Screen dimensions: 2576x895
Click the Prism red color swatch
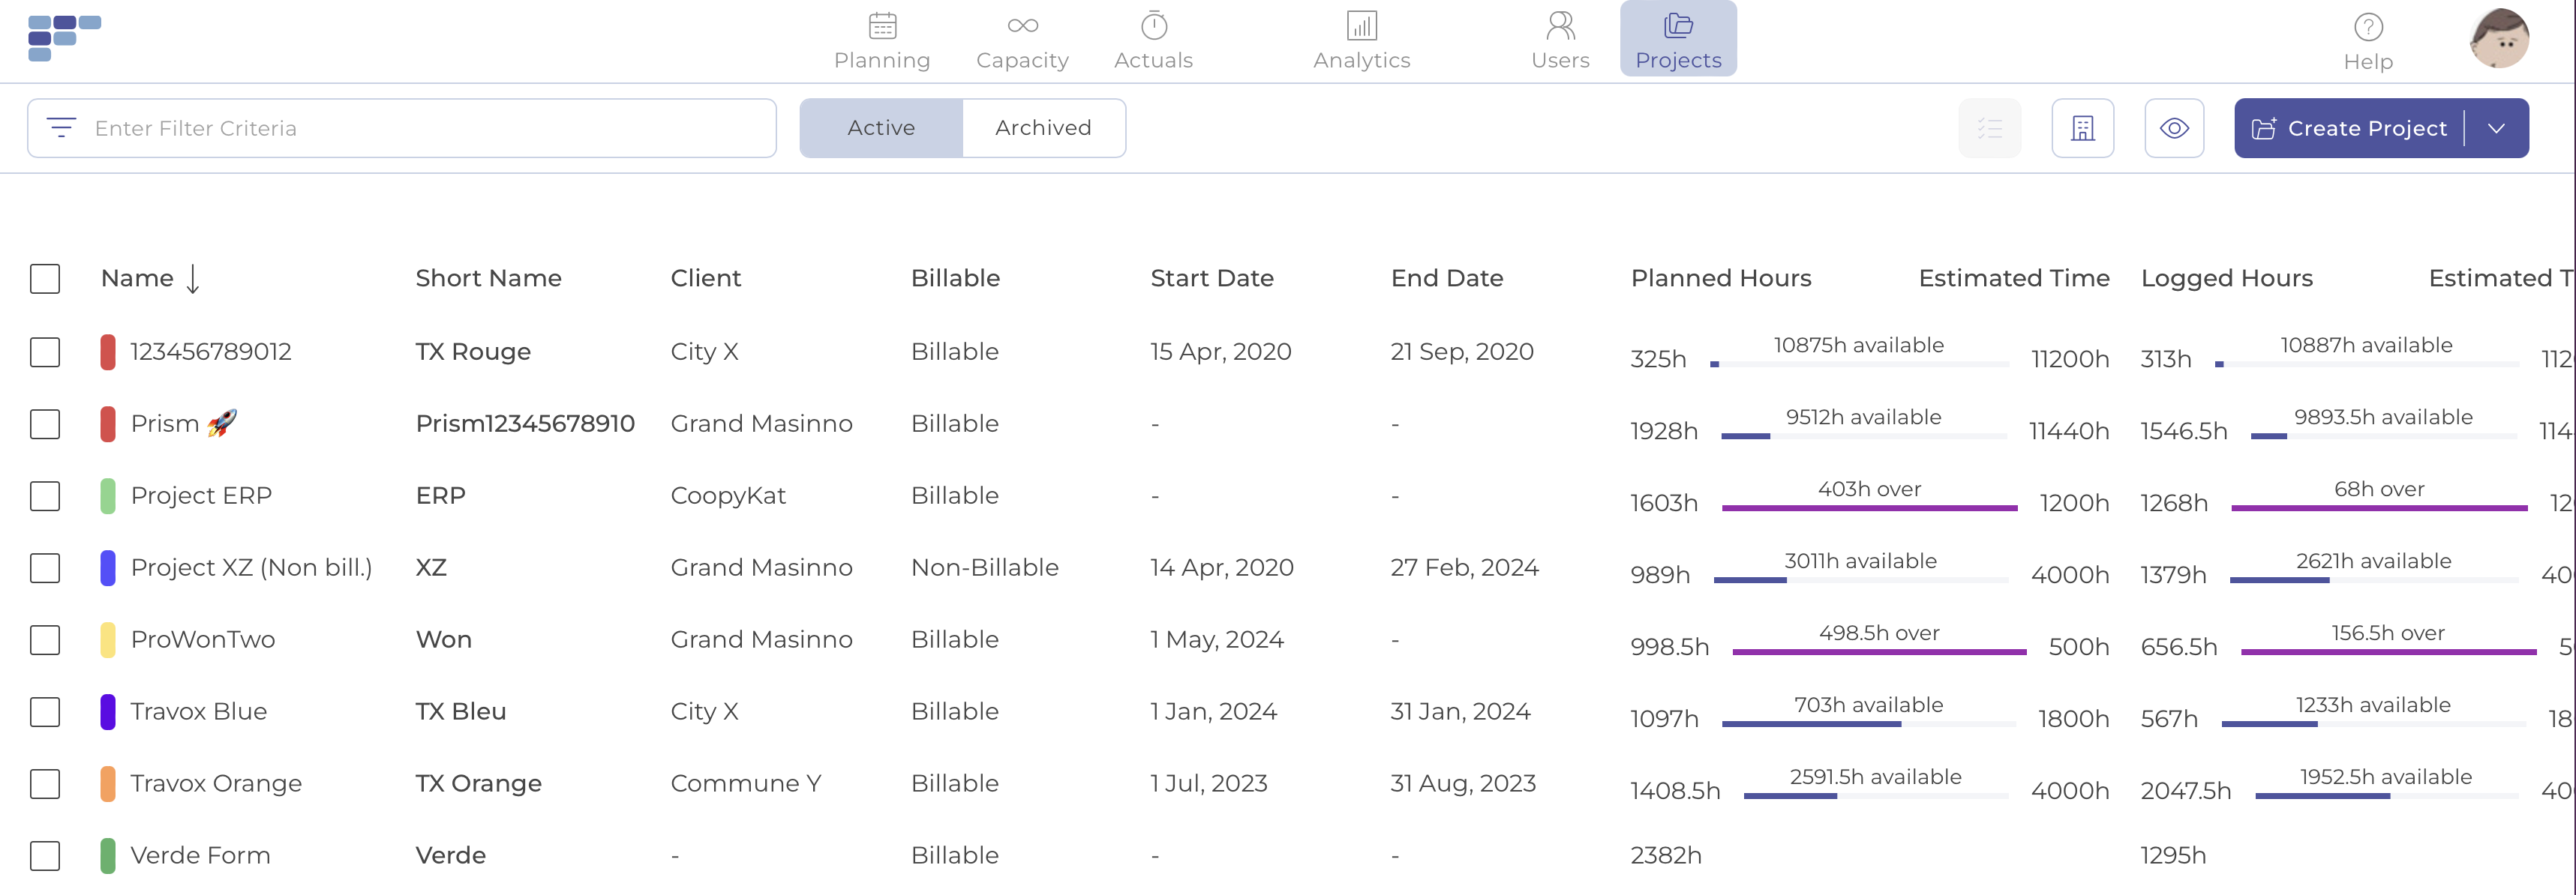[108, 424]
